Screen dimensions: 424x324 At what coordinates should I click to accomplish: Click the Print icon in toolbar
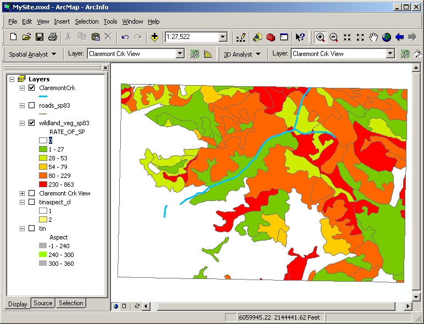tap(53, 37)
